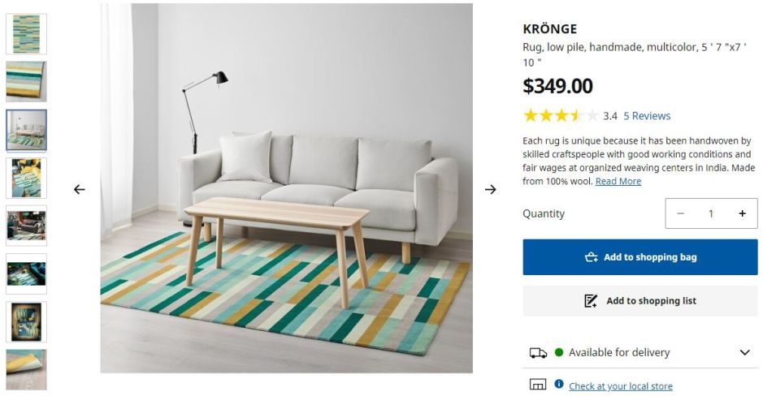Image resolution: width=763 pixels, height=396 pixels.
Task: Decrease quantity with the minus button
Action: (x=680, y=213)
